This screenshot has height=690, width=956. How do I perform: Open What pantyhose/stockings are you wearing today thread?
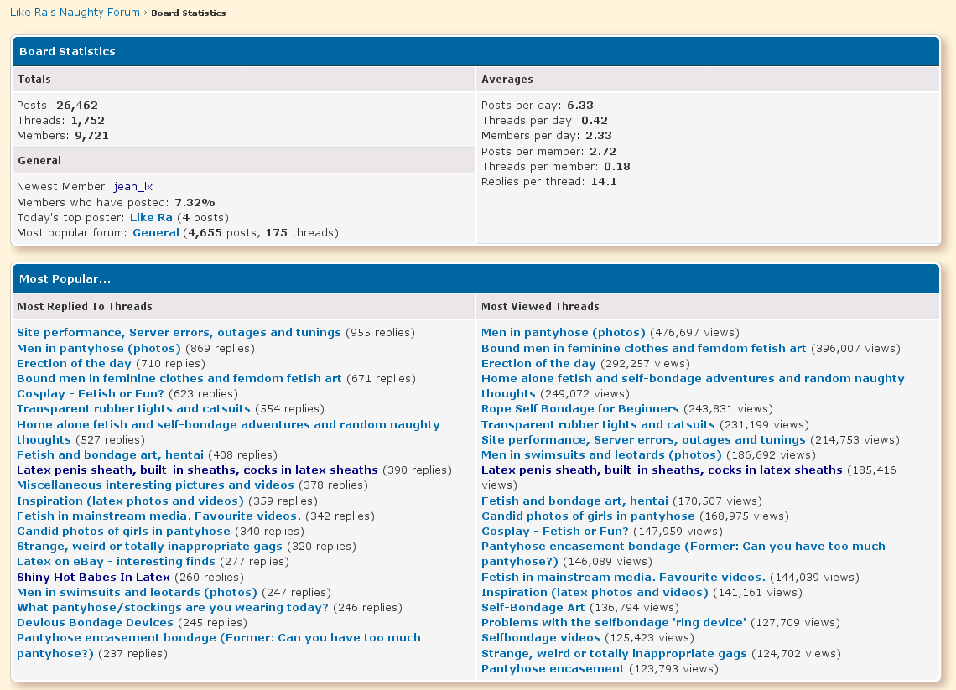[172, 607]
